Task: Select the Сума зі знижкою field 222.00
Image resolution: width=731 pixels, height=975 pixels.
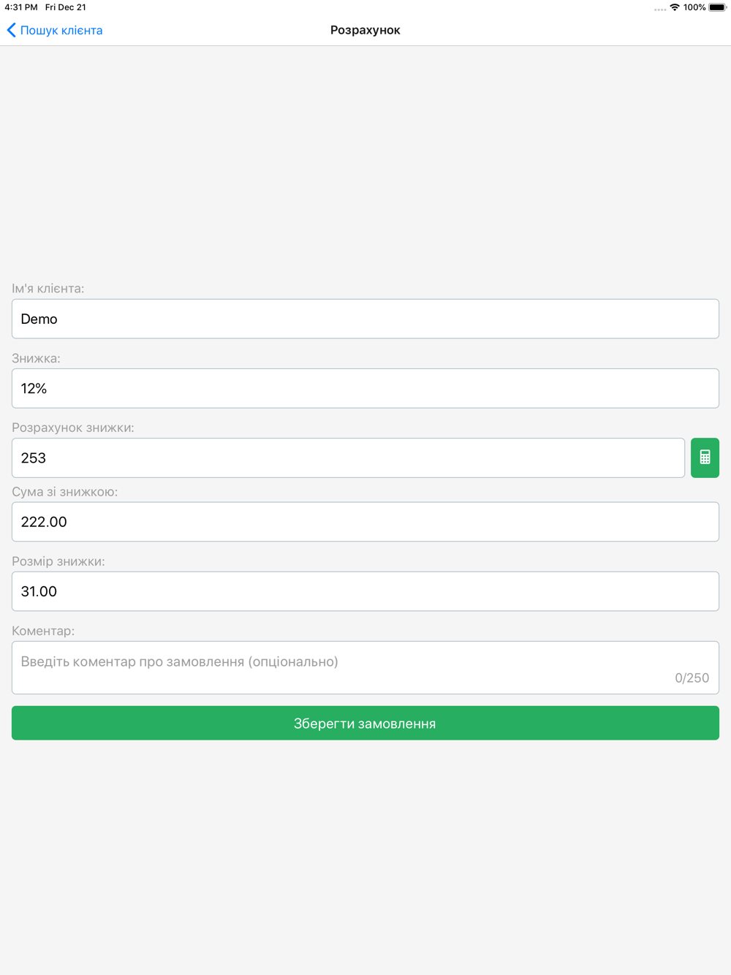Action: pyautogui.click(x=365, y=522)
